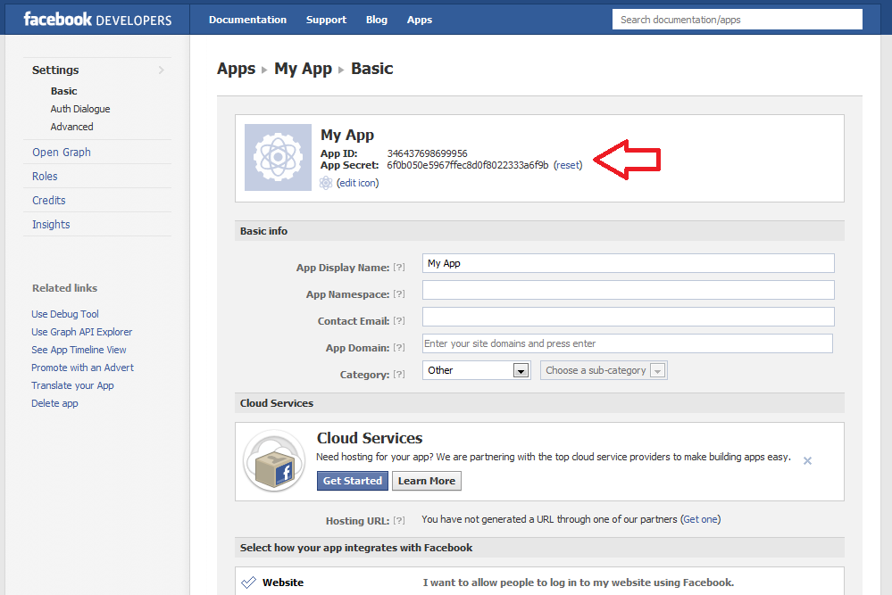This screenshot has width=892, height=595.
Task: Click the App Display Name field
Action: (628, 263)
